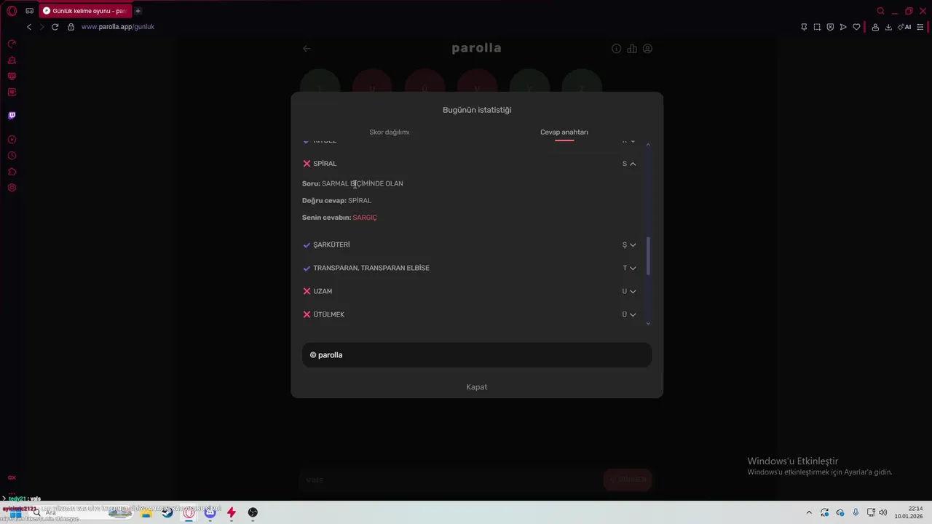932x524 pixels.
Task: Open the tab islands workspace icon
Action: tap(29, 11)
